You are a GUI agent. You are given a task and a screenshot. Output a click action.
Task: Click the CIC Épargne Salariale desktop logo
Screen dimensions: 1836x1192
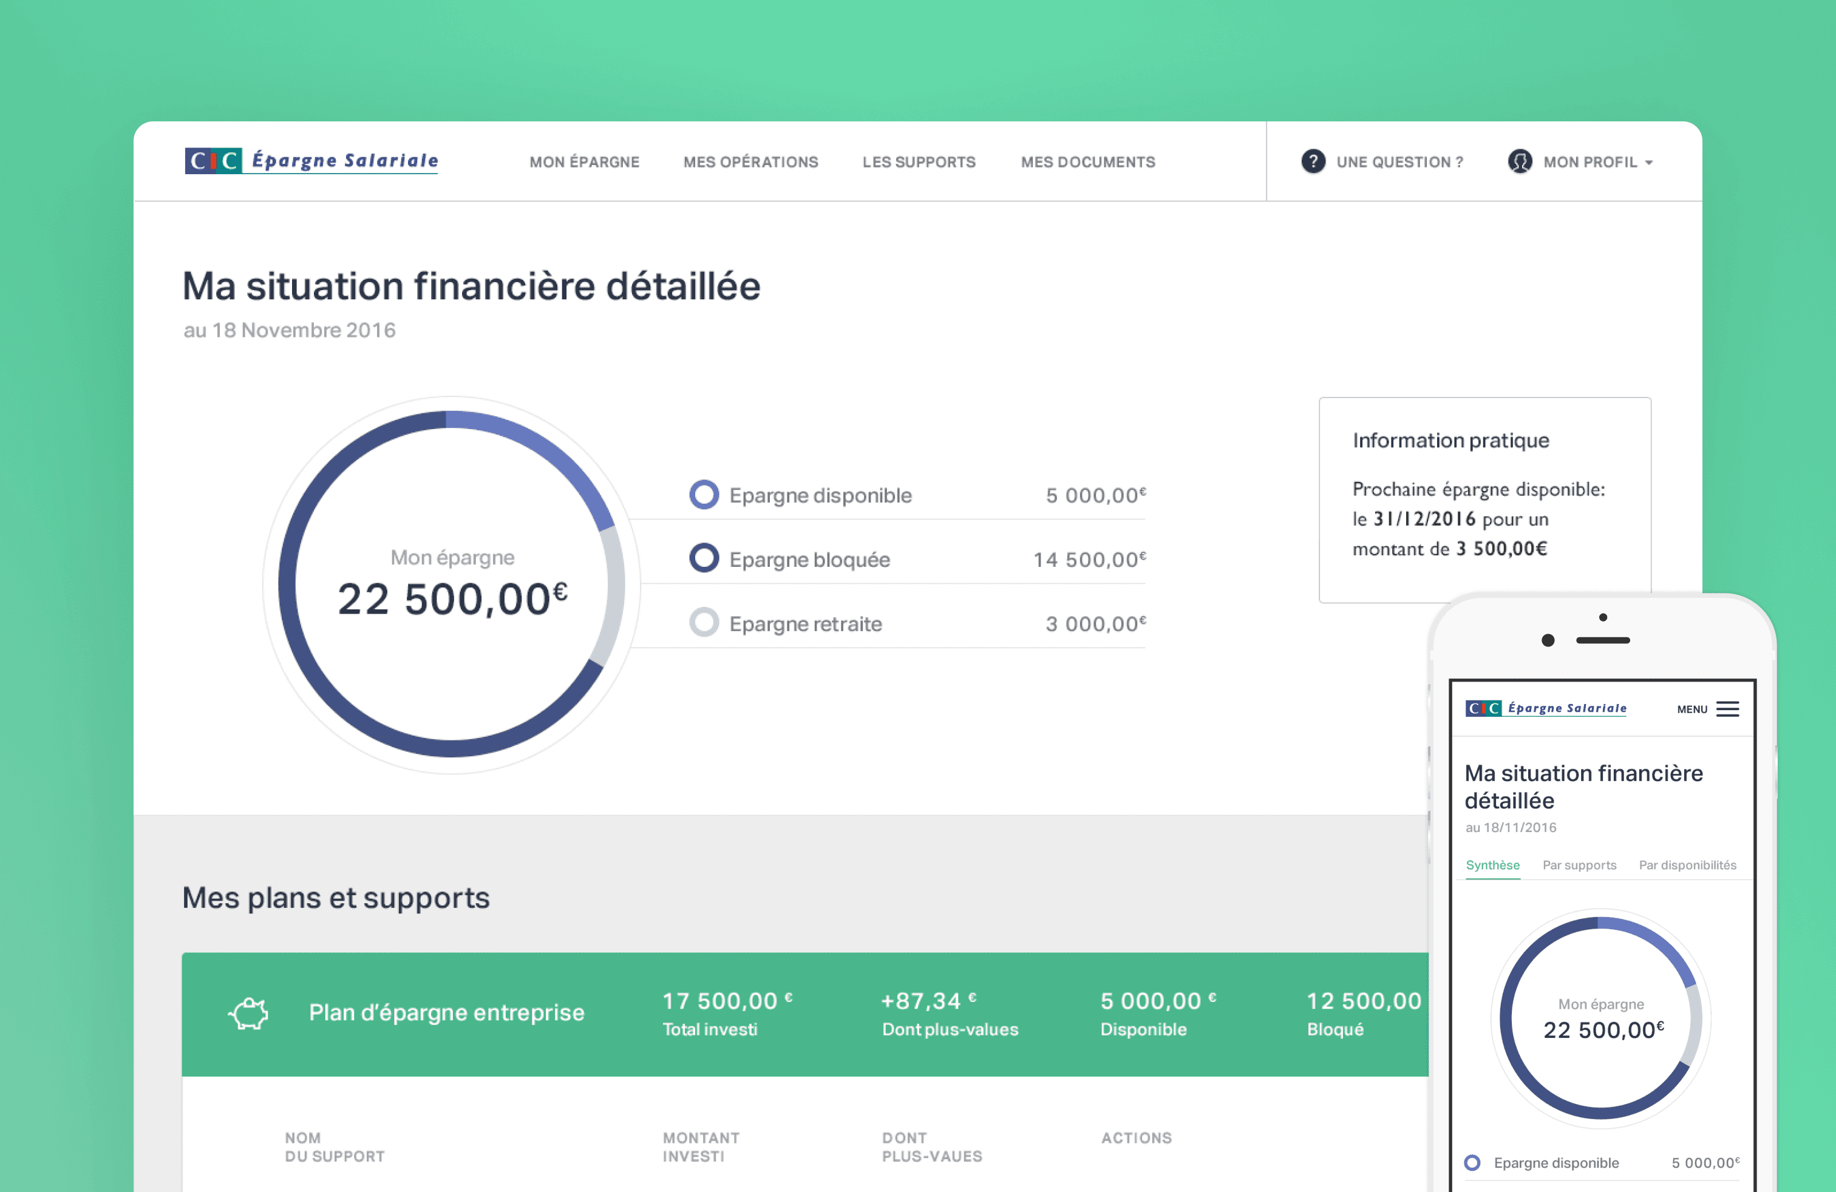click(311, 160)
